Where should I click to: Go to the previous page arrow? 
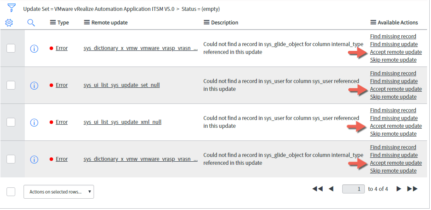coord(331,189)
